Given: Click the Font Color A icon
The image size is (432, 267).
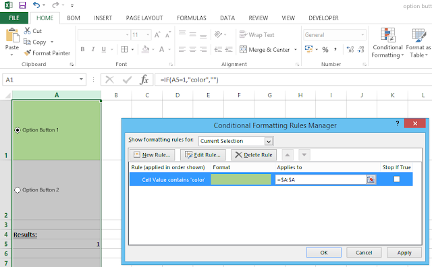Looking at the screenshot, I should [x=162, y=49].
